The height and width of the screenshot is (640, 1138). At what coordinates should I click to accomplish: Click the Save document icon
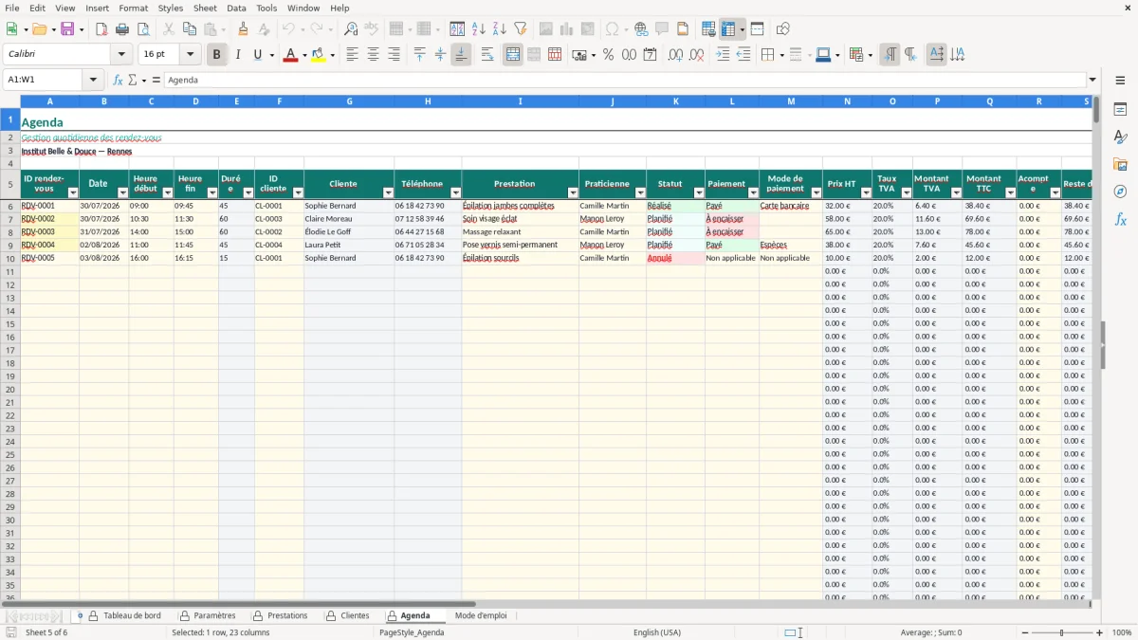click(x=67, y=29)
